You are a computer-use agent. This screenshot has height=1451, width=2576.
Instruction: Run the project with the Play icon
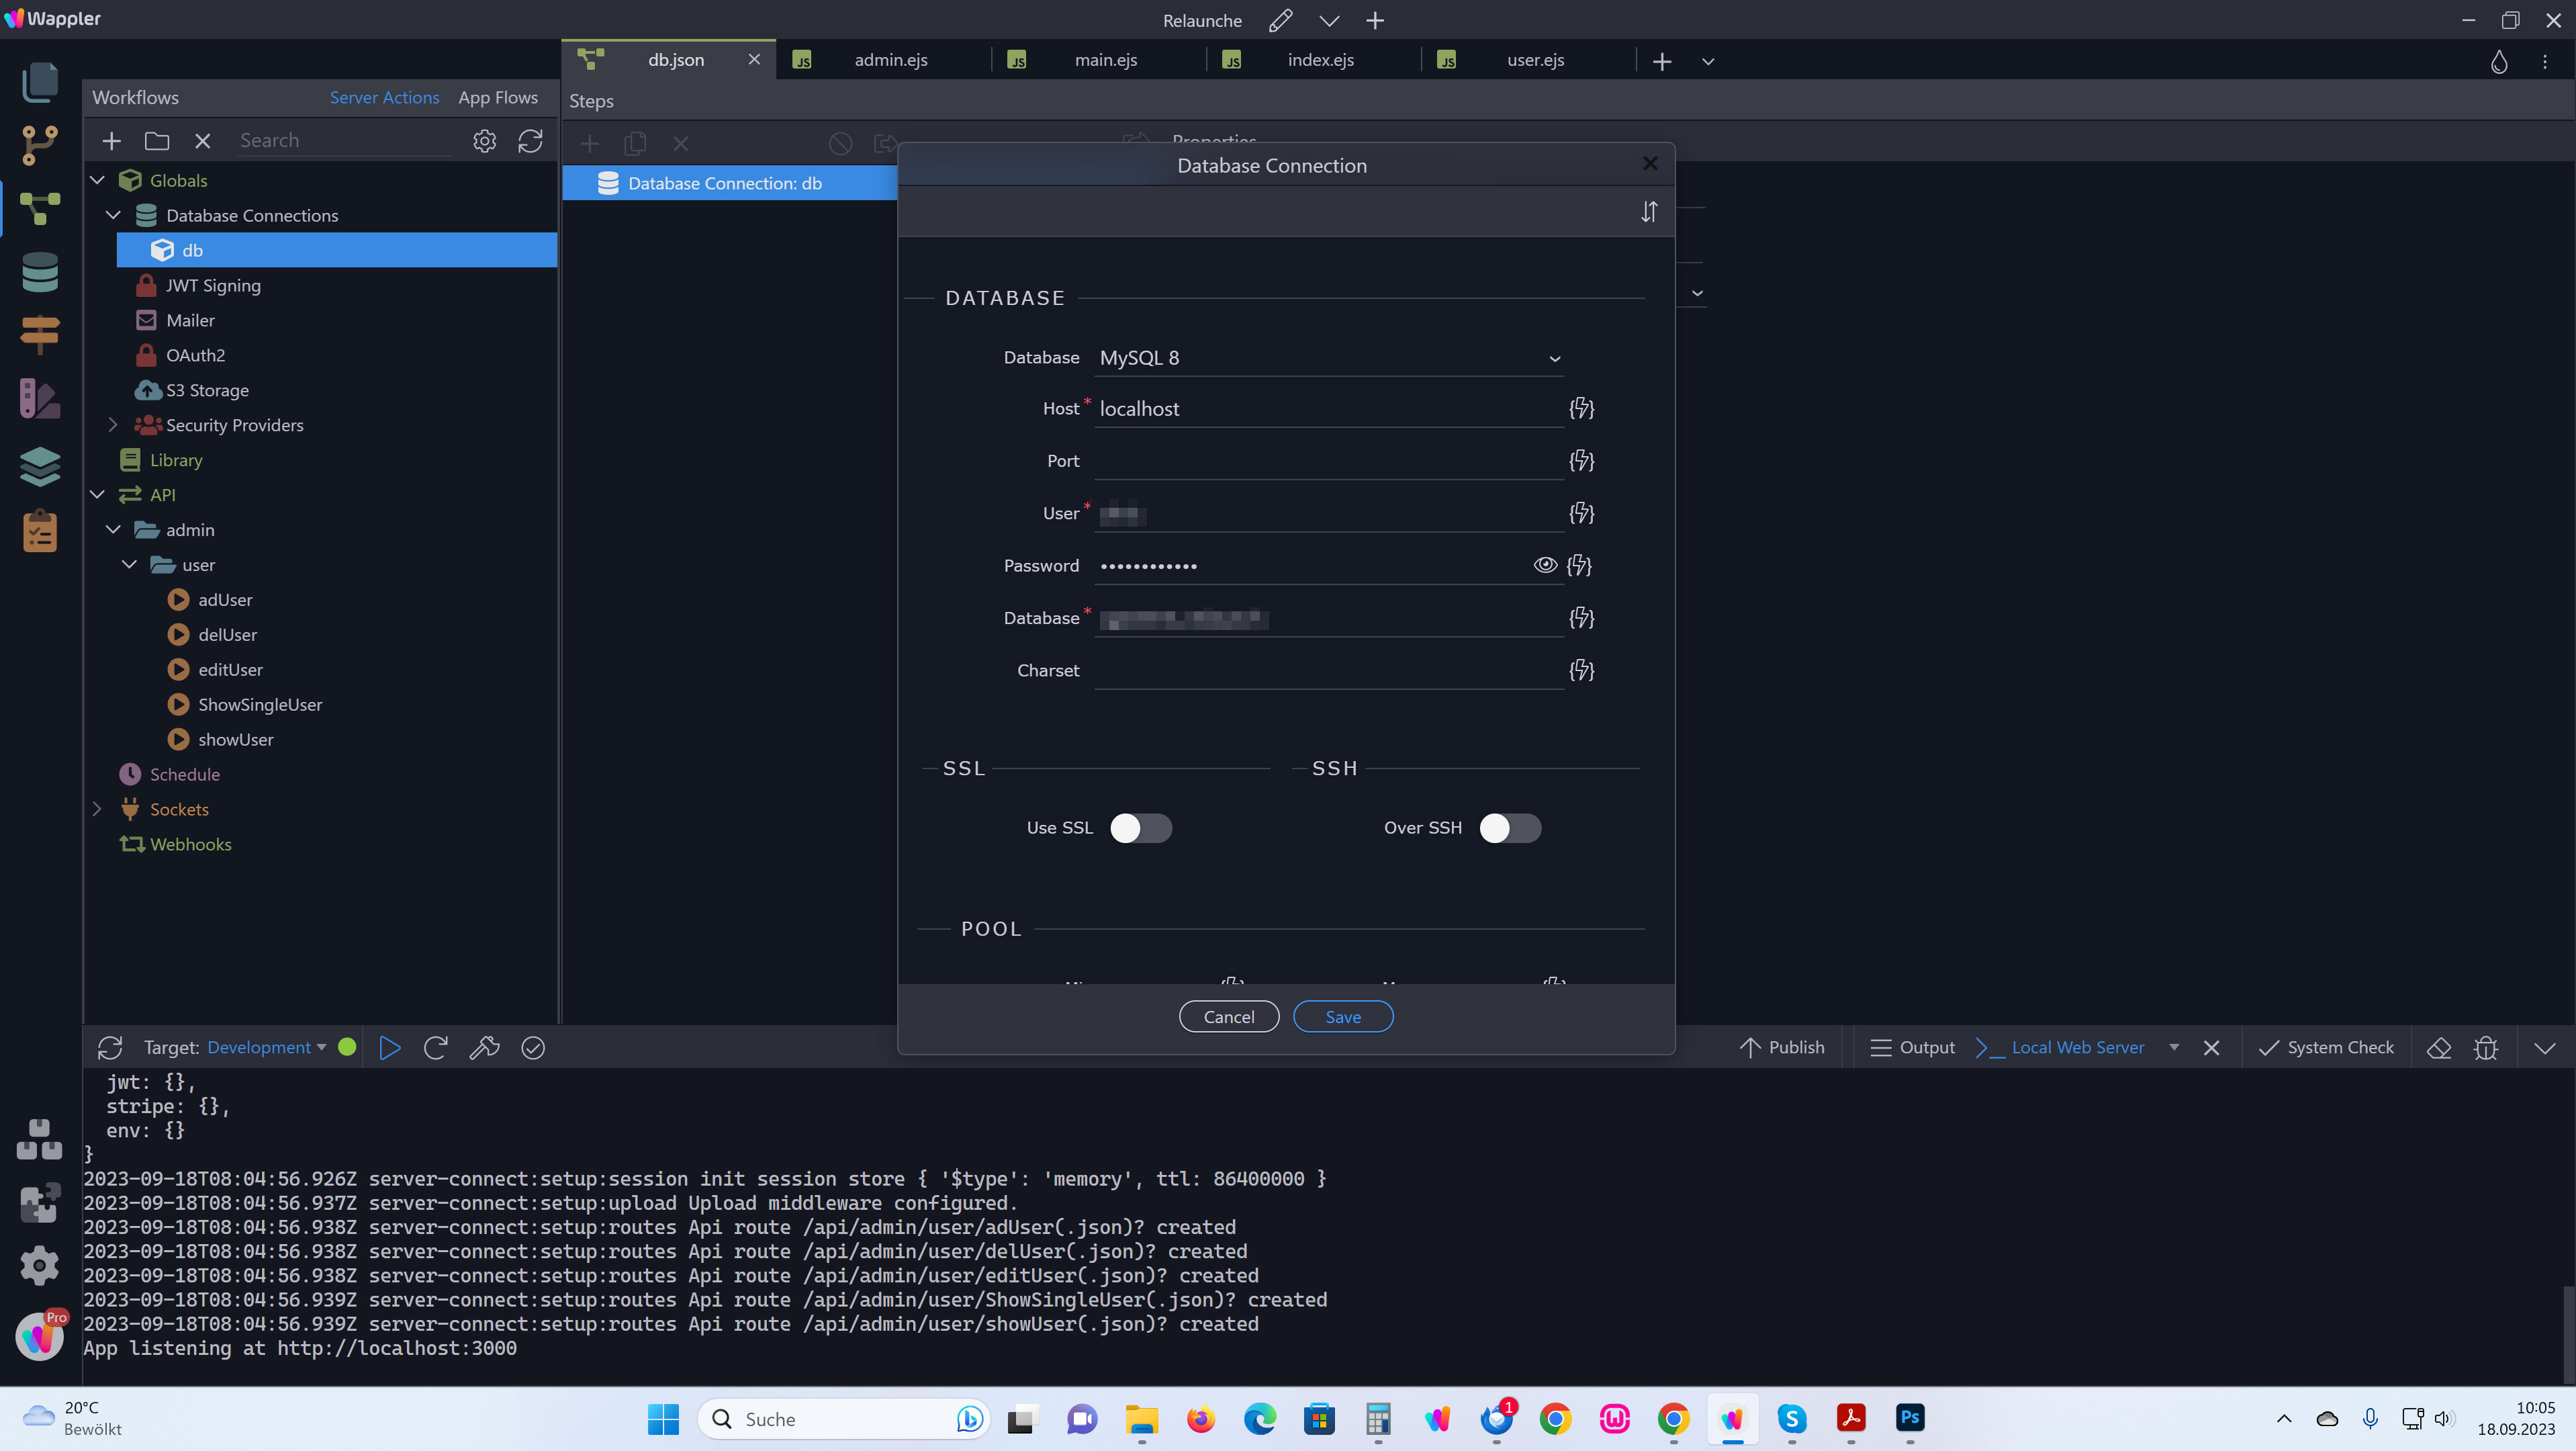390,1047
